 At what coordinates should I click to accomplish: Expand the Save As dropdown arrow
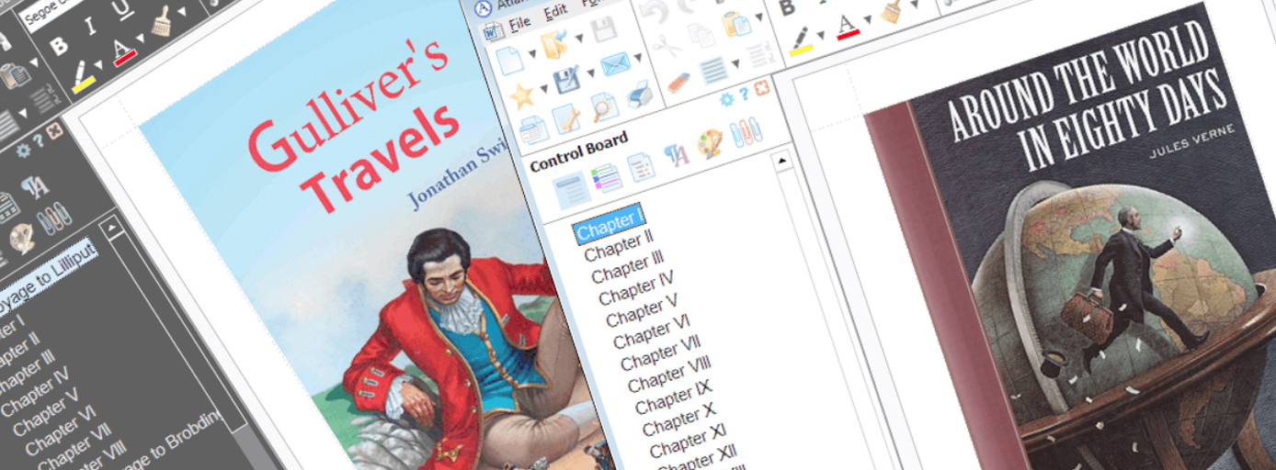[590, 73]
